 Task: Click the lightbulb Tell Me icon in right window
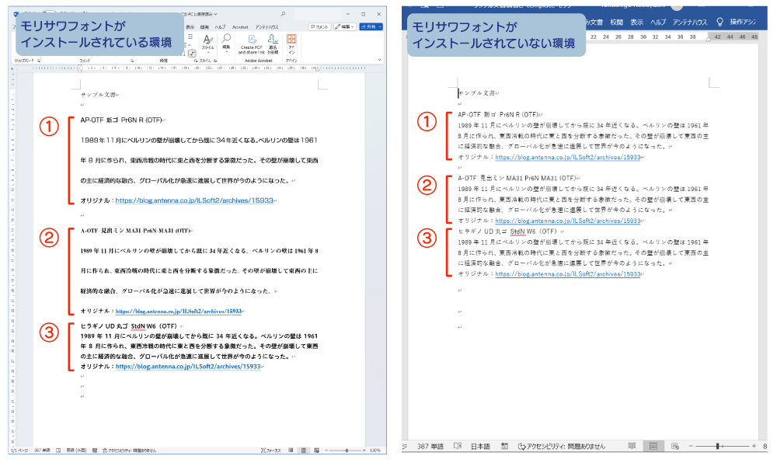click(720, 22)
